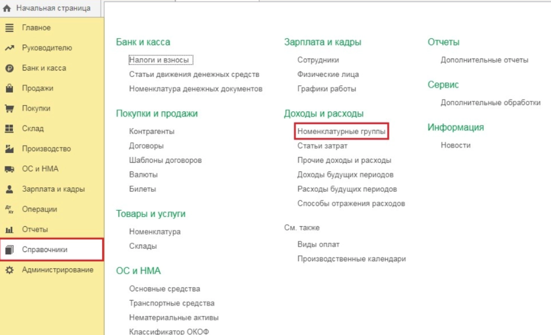
Task: Open Дополнительные отчеты link
Action: click(485, 60)
